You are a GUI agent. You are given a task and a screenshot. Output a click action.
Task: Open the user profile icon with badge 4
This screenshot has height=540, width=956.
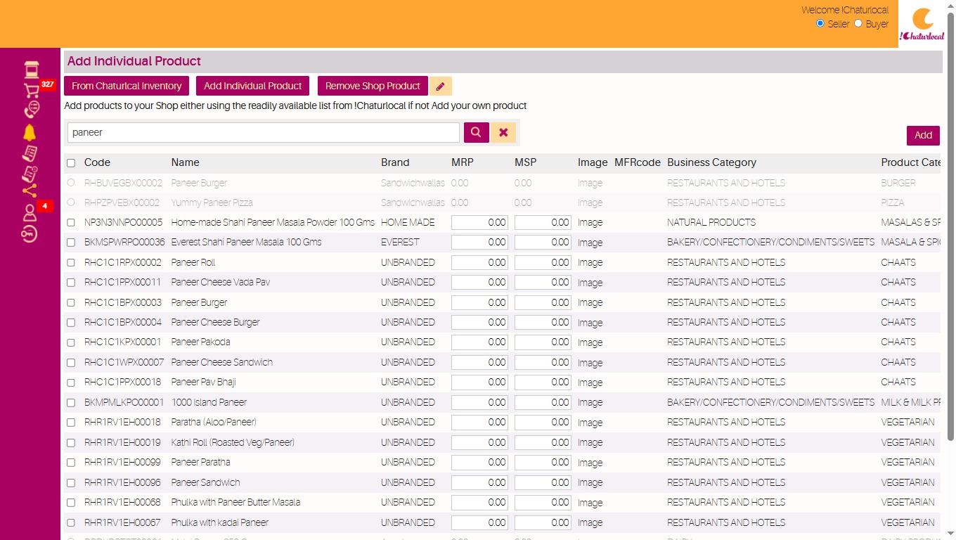30,212
